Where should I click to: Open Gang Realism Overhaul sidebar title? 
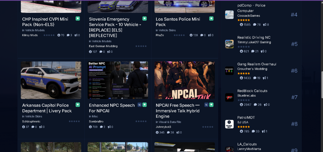click(x=257, y=64)
